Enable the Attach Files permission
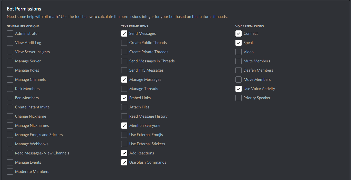 tap(124, 107)
